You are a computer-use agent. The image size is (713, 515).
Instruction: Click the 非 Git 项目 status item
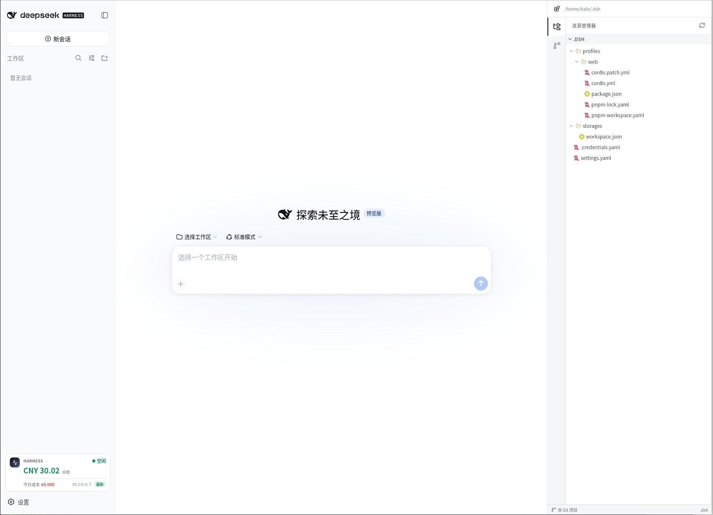(x=565, y=510)
